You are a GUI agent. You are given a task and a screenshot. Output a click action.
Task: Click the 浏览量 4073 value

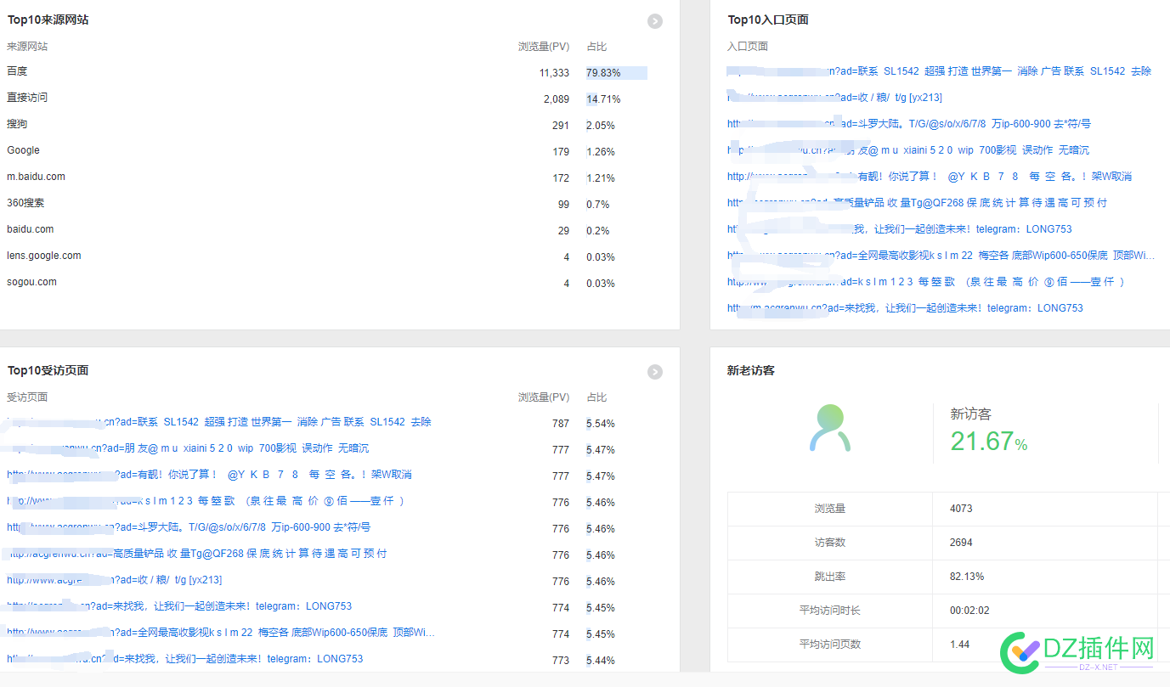tap(961, 509)
